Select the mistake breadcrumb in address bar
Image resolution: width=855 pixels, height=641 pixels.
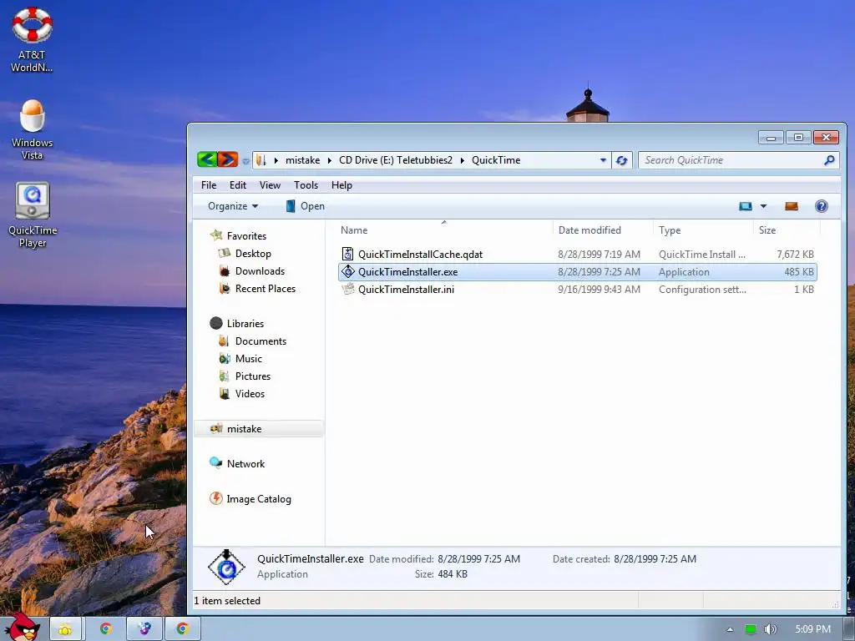[302, 160]
